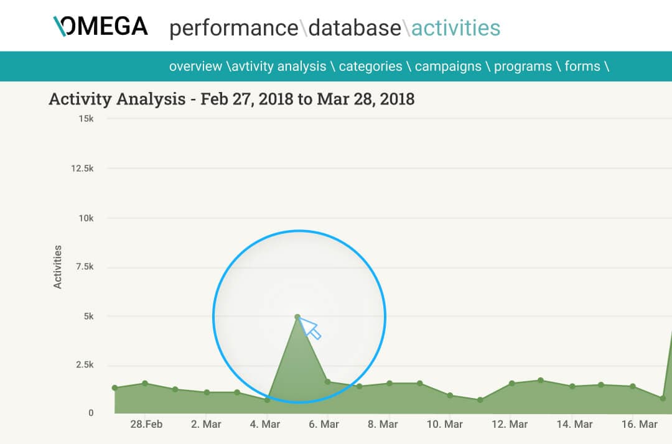Click the data point above 16. Mar
This screenshot has height=444, width=672.
click(633, 386)
